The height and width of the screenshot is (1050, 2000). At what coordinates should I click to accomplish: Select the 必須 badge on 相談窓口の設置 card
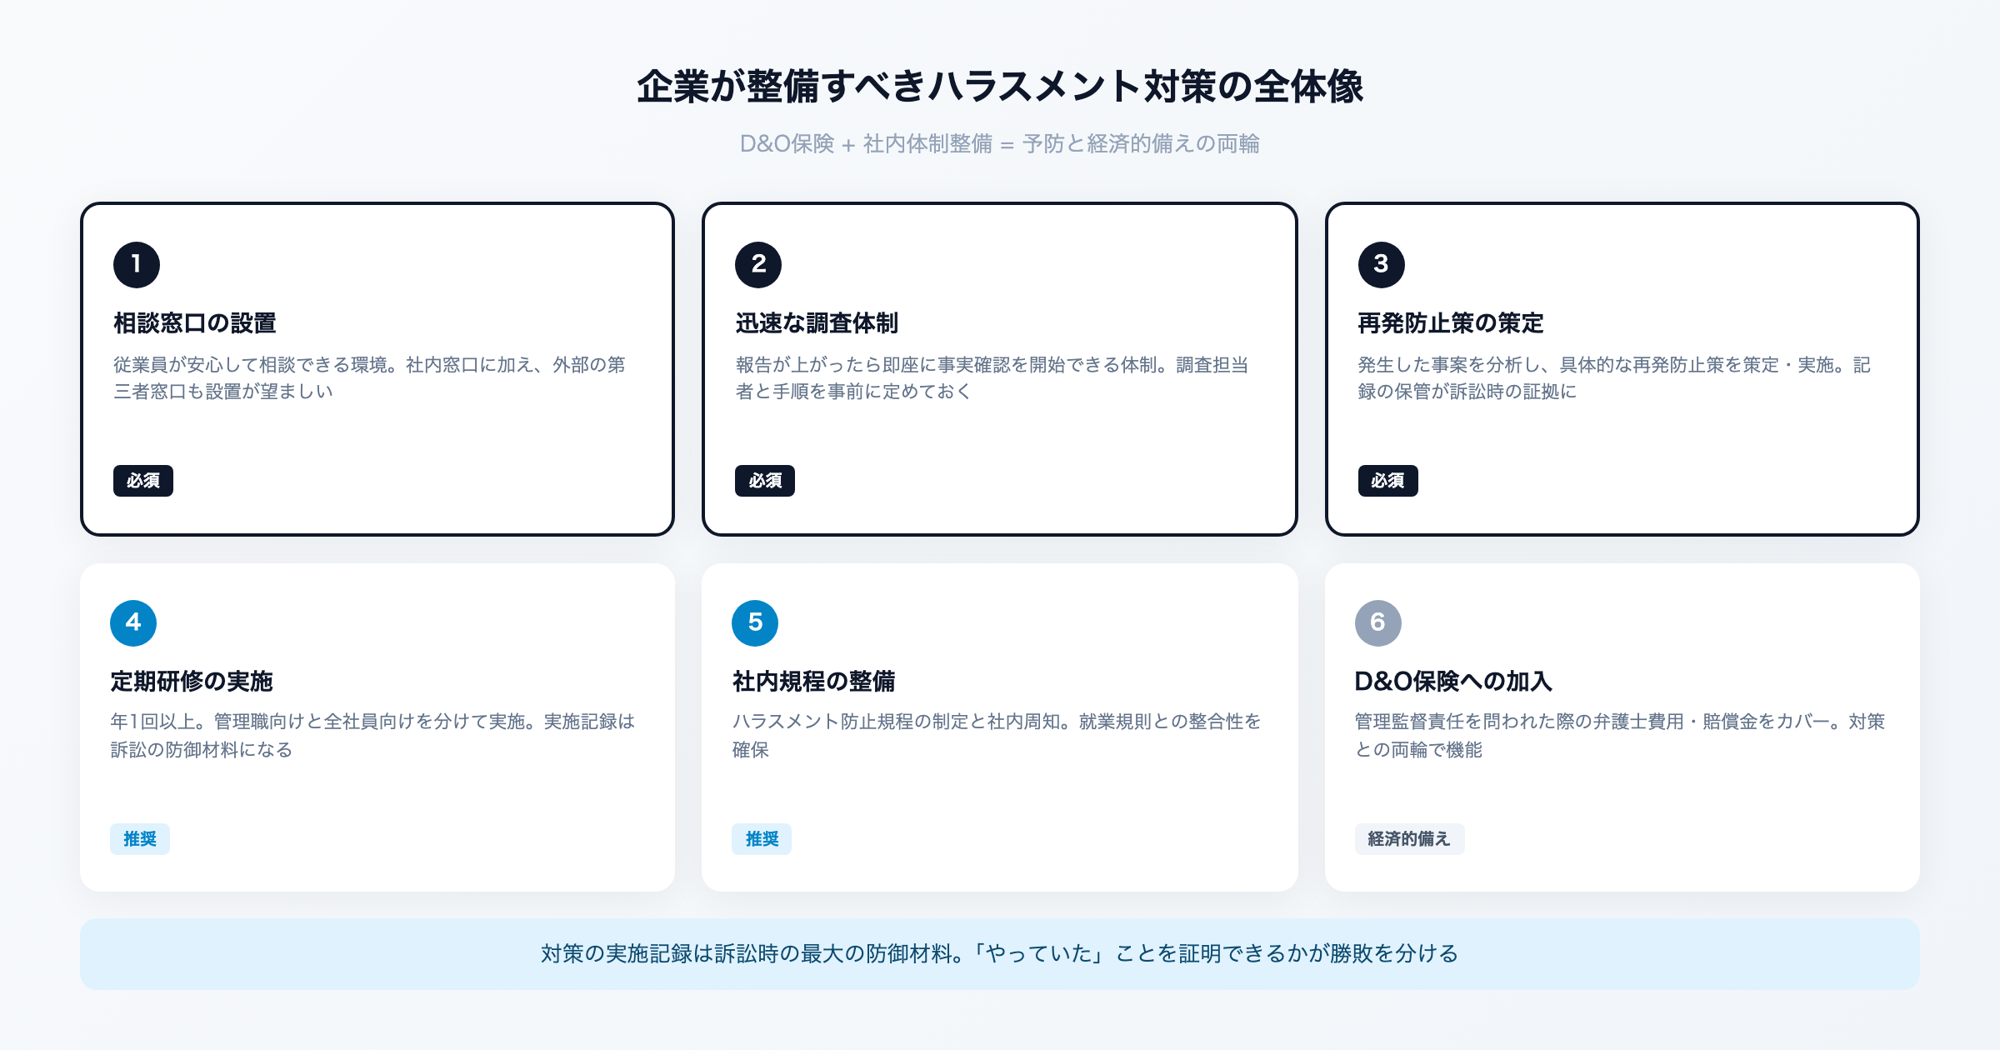(142, 481)
